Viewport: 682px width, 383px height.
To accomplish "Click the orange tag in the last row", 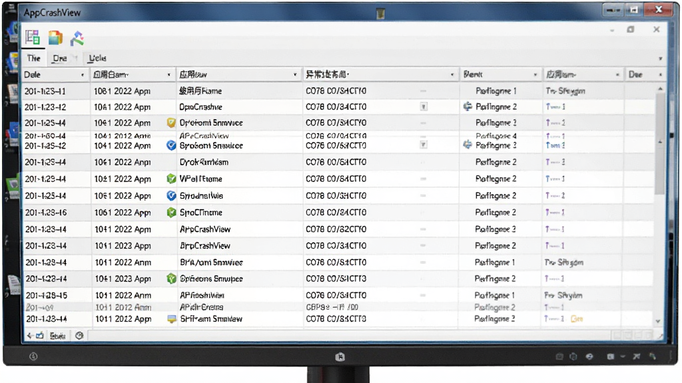I will [577, 319].
